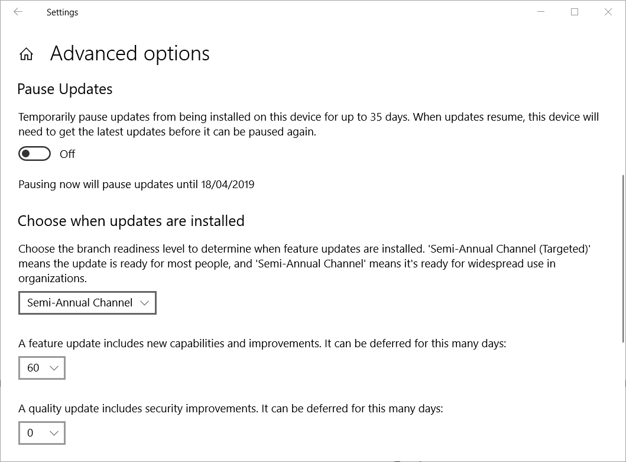The width and height of the screenshot is (626, 462).
Task: Open quality update deferral dropdown showing 0
Action: pos(42,433)
